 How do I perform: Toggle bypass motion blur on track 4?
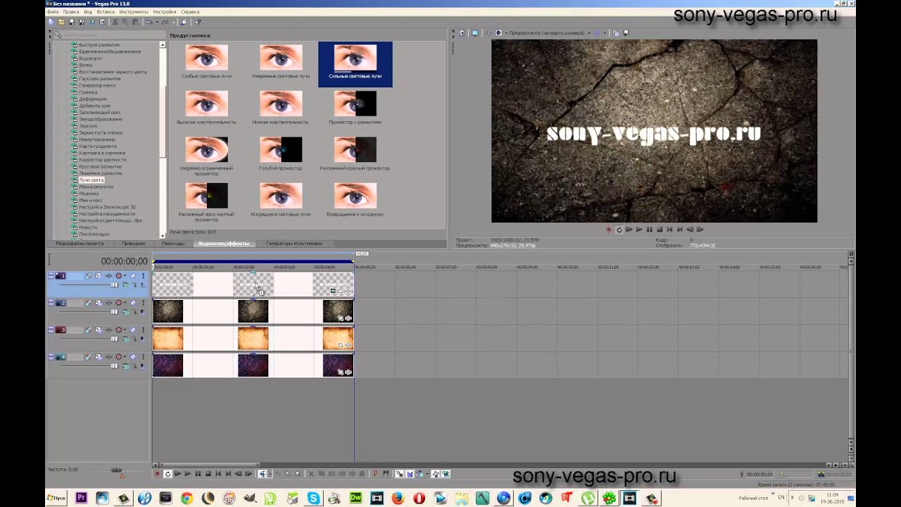(89, 357)
